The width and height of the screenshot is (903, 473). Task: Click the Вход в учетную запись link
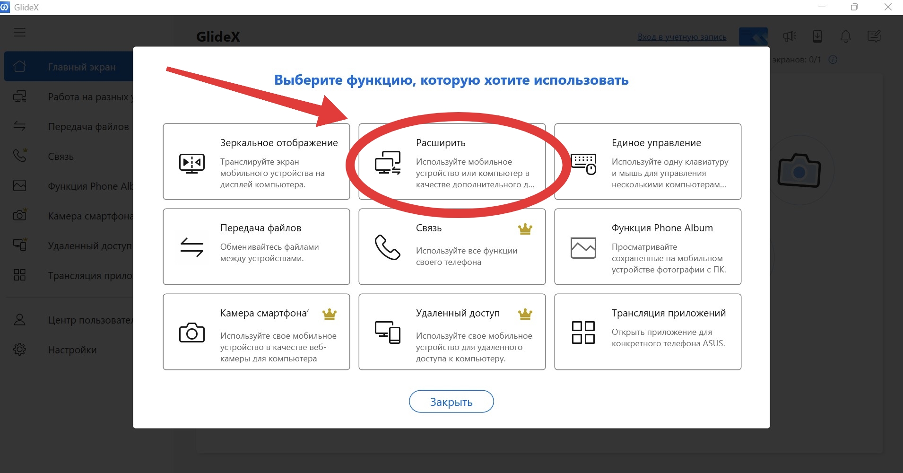tap(682, 37)
